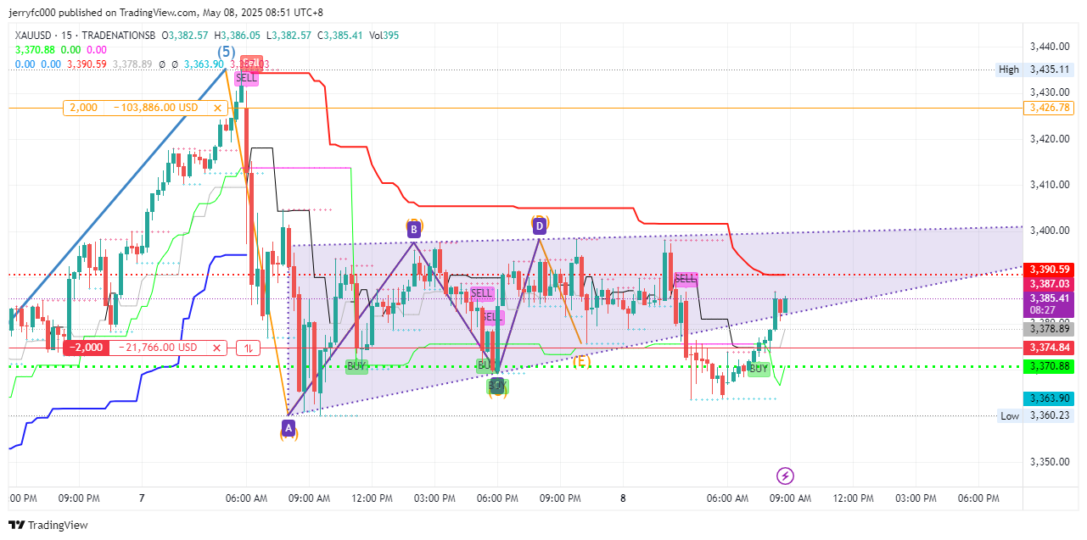Click the red 3,390.59 price axis tag
The width and height of the screenshot is (1087, 540).
[x=1049, y=269]
